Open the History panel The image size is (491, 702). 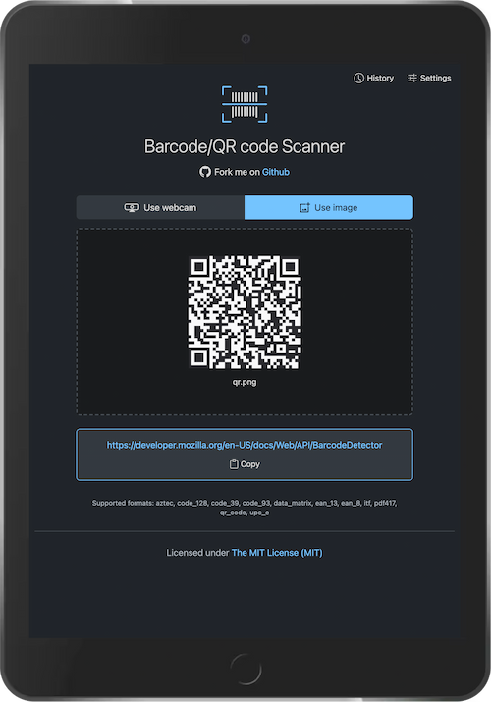tap(374, 78)
